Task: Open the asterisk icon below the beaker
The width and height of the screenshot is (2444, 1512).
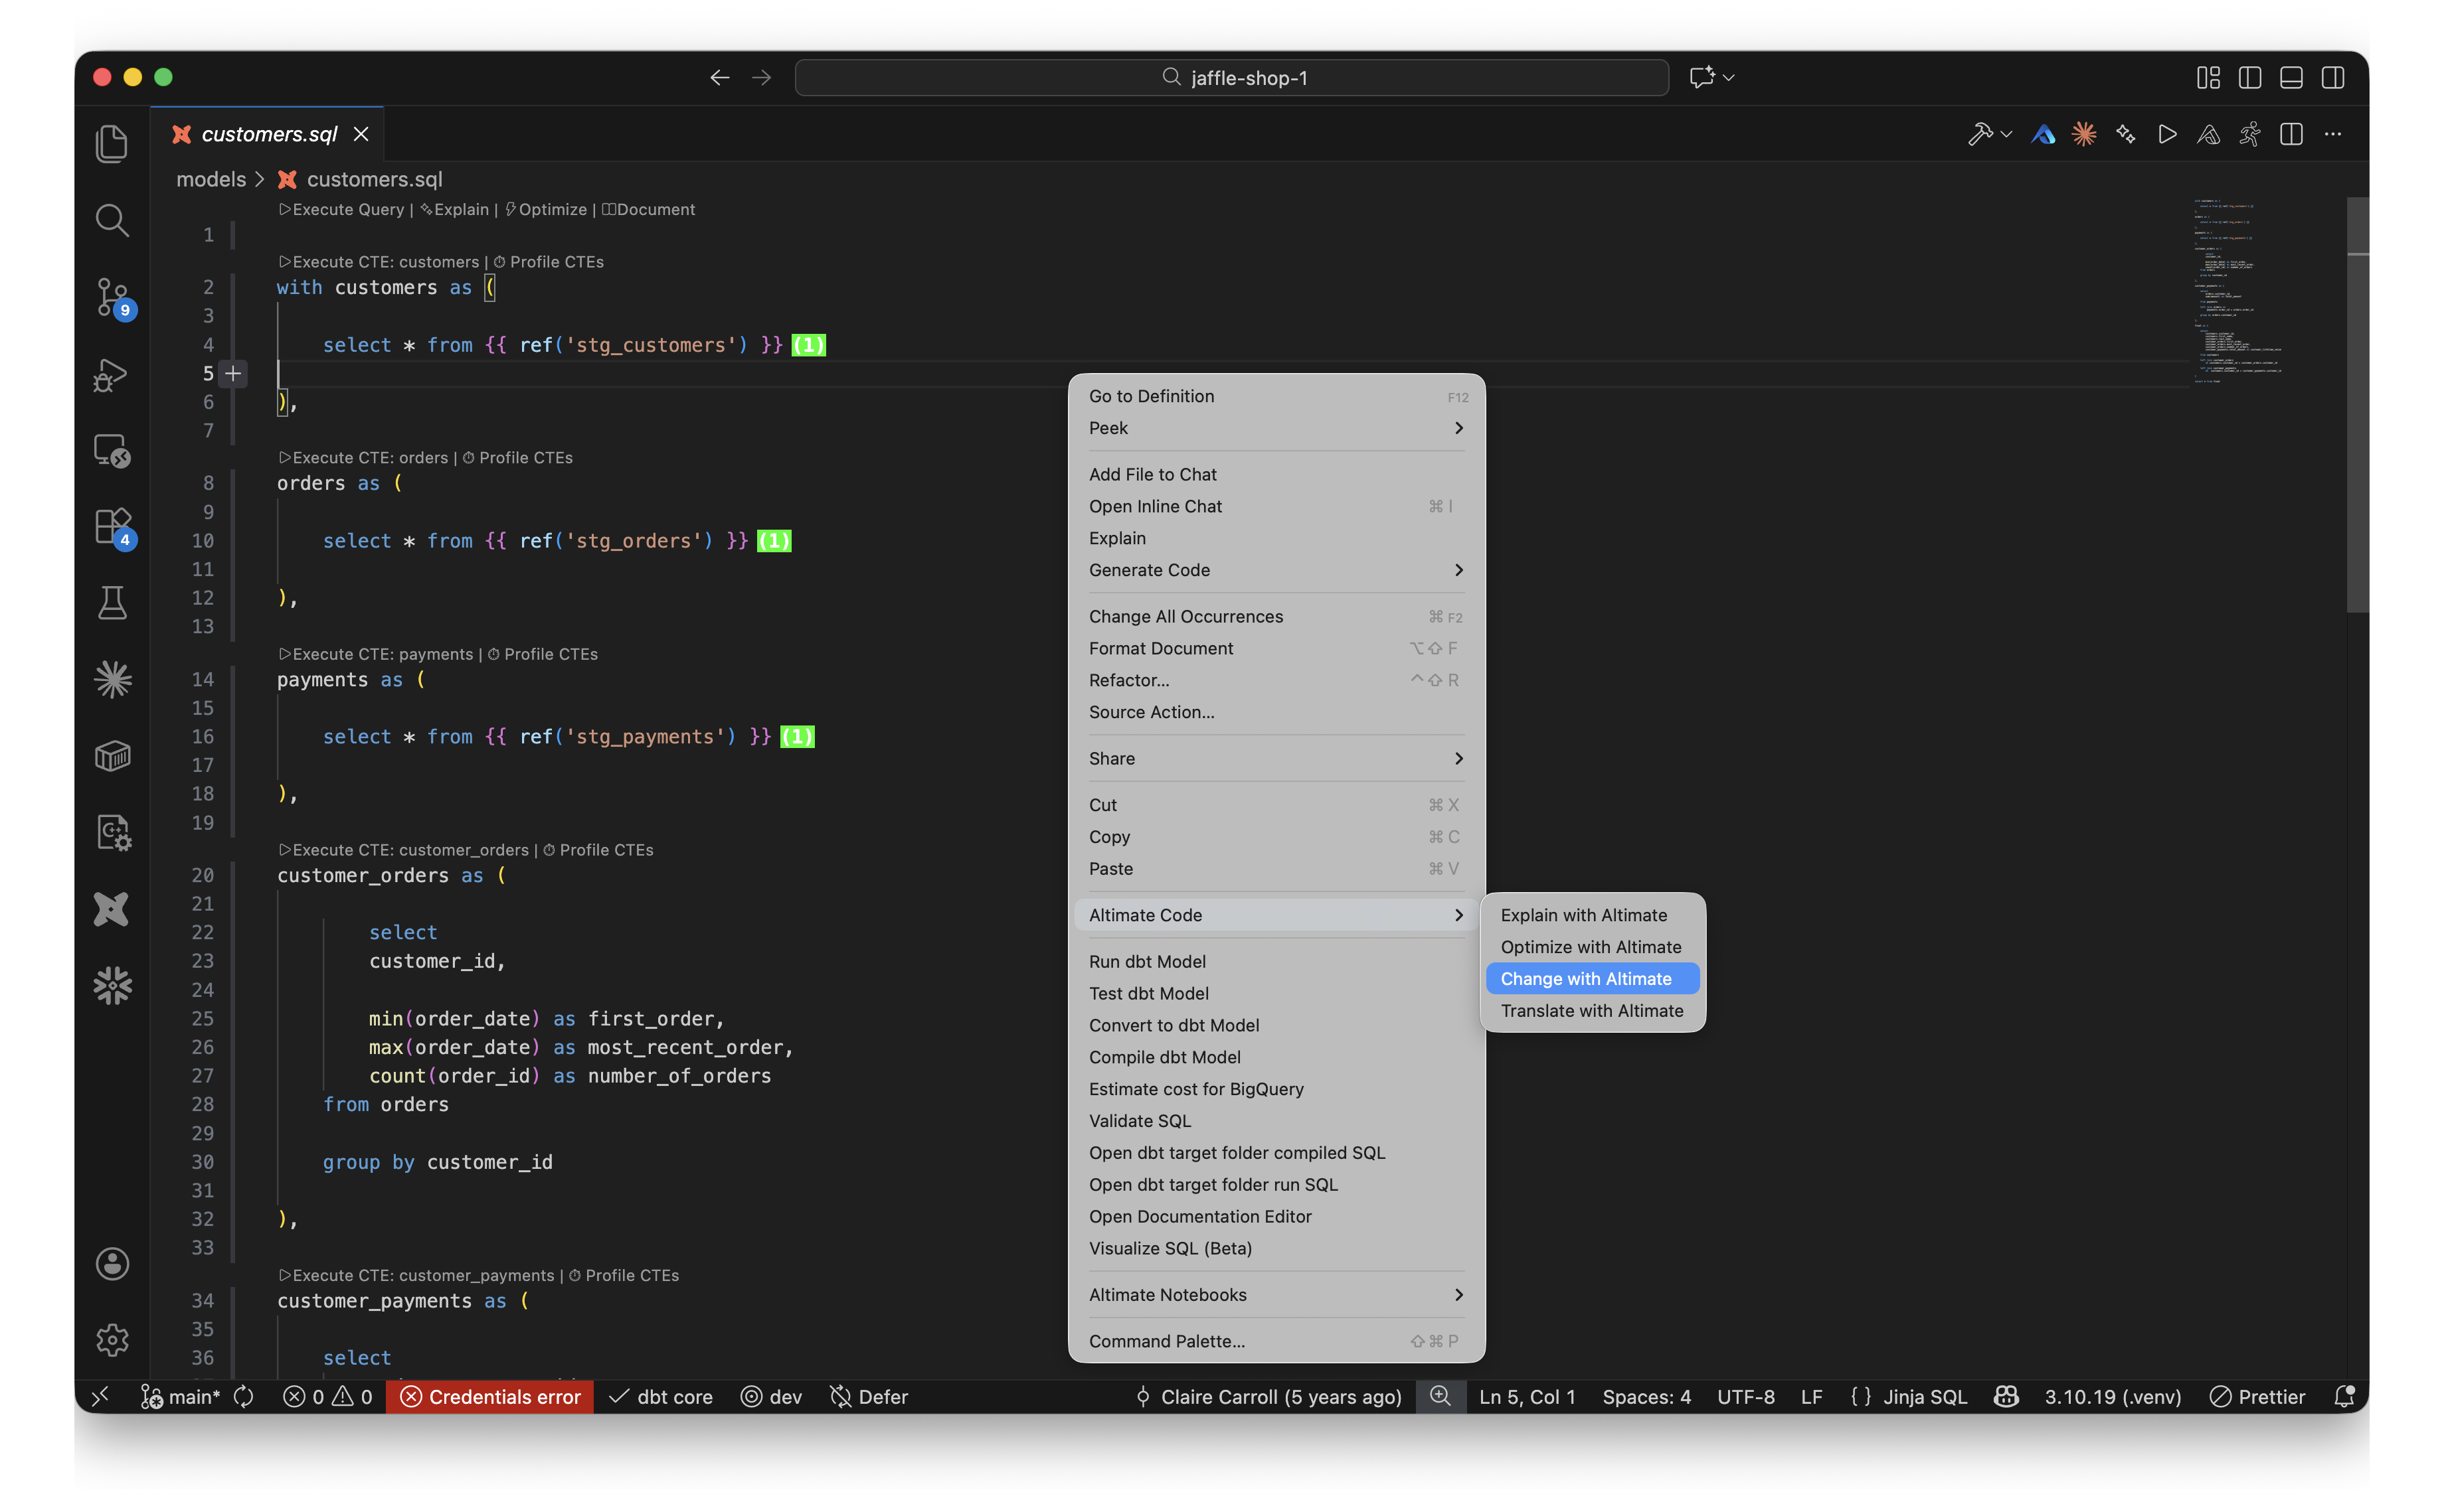Action: coord(112,680)
